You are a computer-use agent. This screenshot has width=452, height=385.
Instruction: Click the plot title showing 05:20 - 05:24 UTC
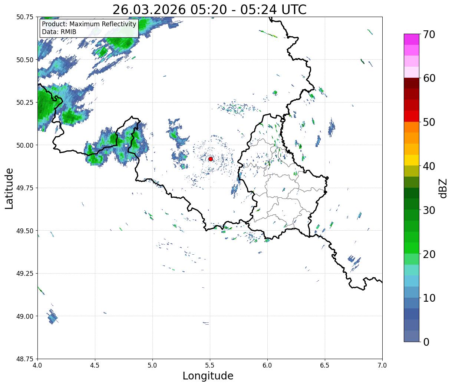tap(209, 10)
